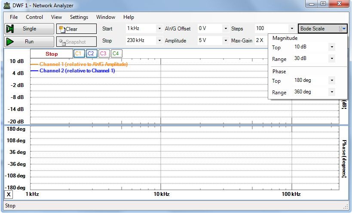Clear the plot data
352x213 pixels.
(77, 29)
